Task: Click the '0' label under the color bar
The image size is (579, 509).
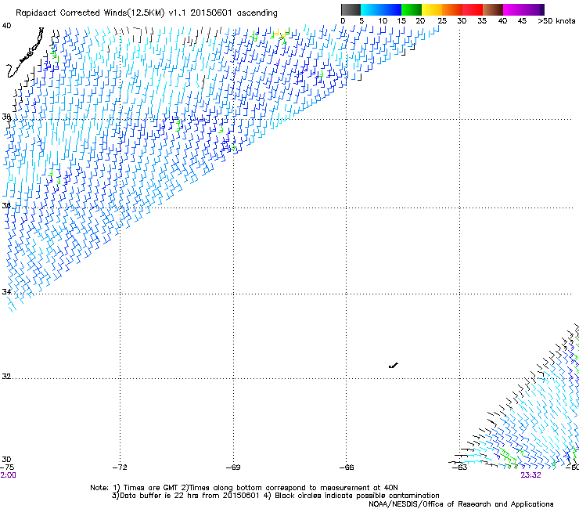Action: 343,21
